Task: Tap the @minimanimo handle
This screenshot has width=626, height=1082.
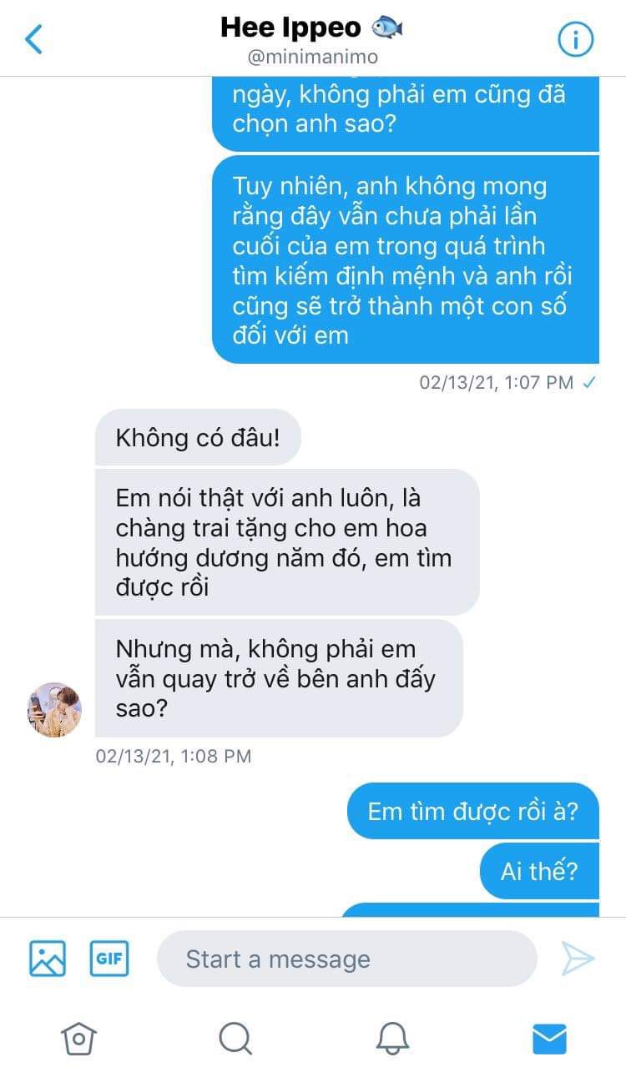Action: click(x=312, y=57)
